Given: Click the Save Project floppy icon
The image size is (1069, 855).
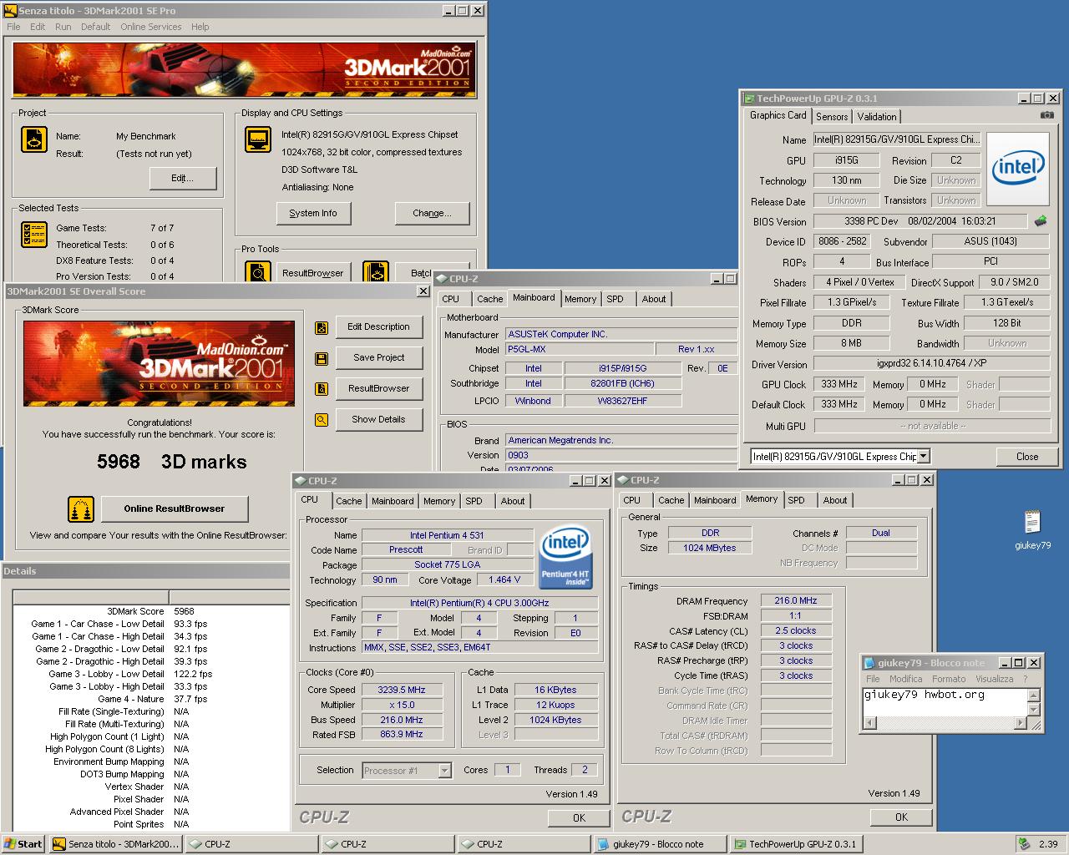Looking at the screenshot, I should point(321,359).
